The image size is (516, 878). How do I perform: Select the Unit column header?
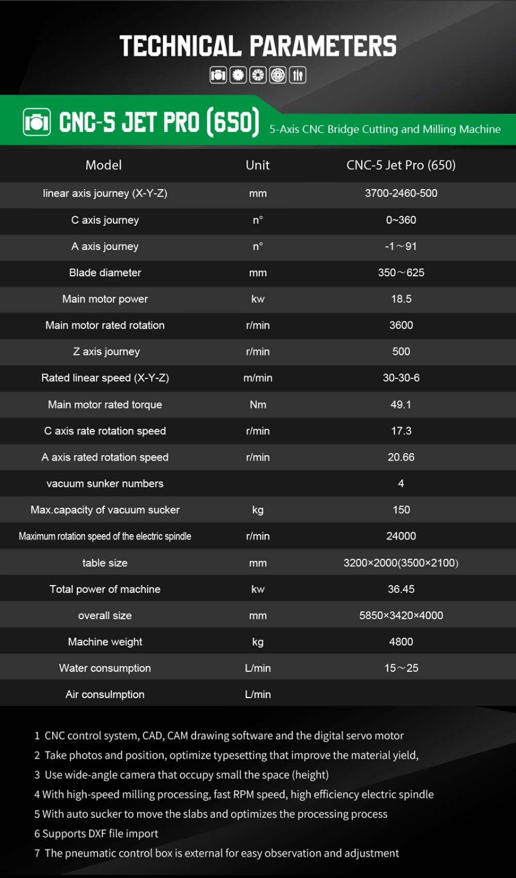point(257,165)
